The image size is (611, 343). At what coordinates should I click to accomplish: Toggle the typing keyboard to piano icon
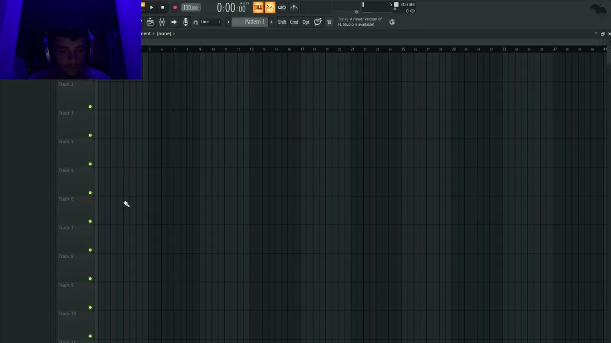pyautogui.click(x=258, y=7)
